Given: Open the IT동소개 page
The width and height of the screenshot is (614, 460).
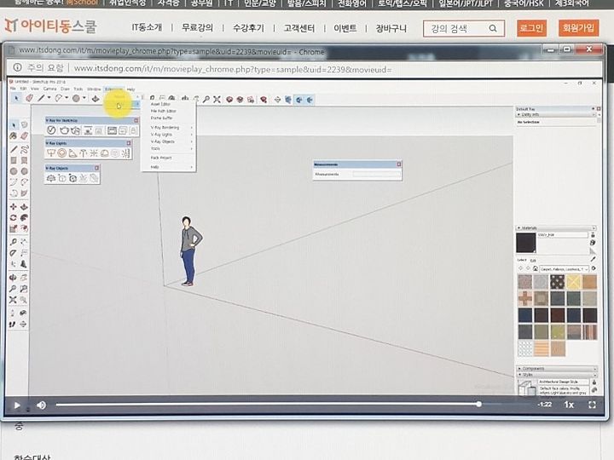Looking at the screenshot, I should tap(147, 27).
